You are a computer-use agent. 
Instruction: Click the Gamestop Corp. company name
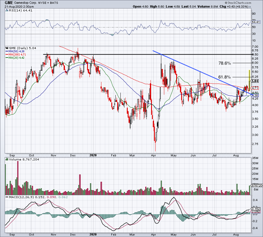pyautogui.click(x=26, y=3)
